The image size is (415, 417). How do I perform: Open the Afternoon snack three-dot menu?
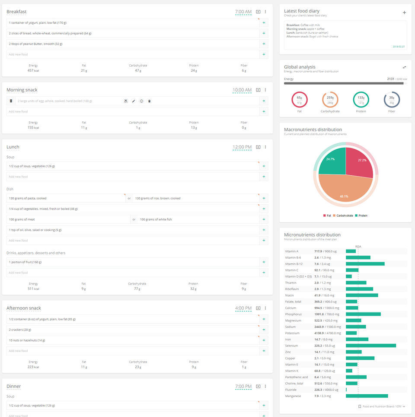(265, 308)
